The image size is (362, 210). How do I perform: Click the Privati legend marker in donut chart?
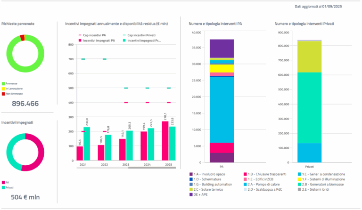point(3,188)
